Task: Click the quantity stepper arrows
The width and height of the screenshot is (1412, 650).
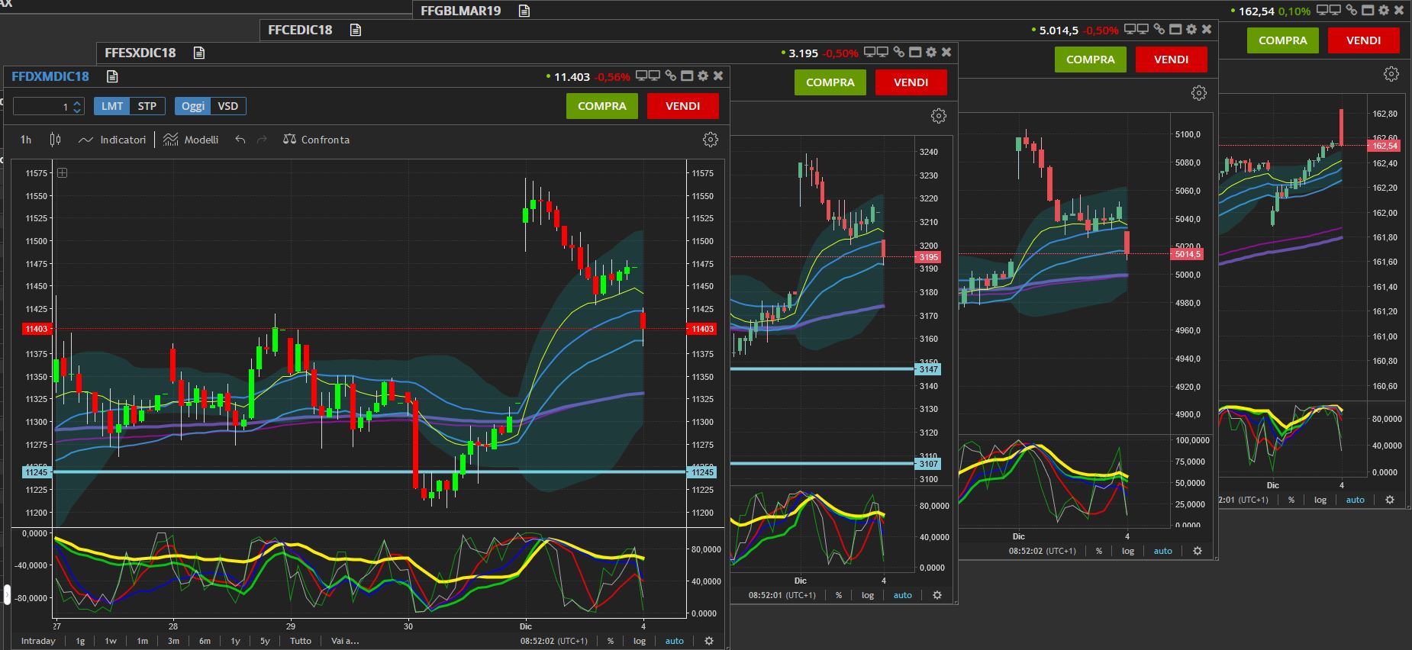Action: click(77, 107)
